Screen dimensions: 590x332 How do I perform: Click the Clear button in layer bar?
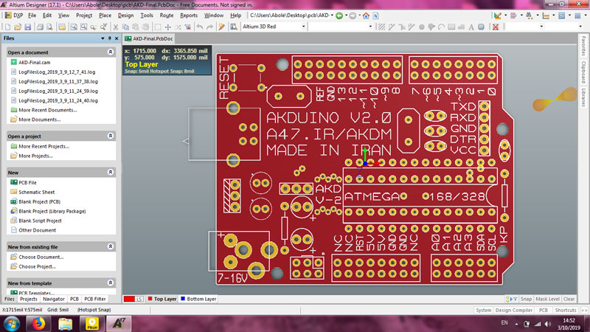pyautogui.click(x=569, y=300)
